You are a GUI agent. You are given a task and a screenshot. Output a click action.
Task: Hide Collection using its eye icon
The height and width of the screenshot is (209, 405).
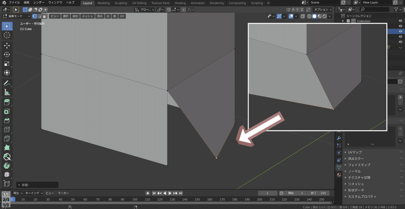click(x=400, y=21)
